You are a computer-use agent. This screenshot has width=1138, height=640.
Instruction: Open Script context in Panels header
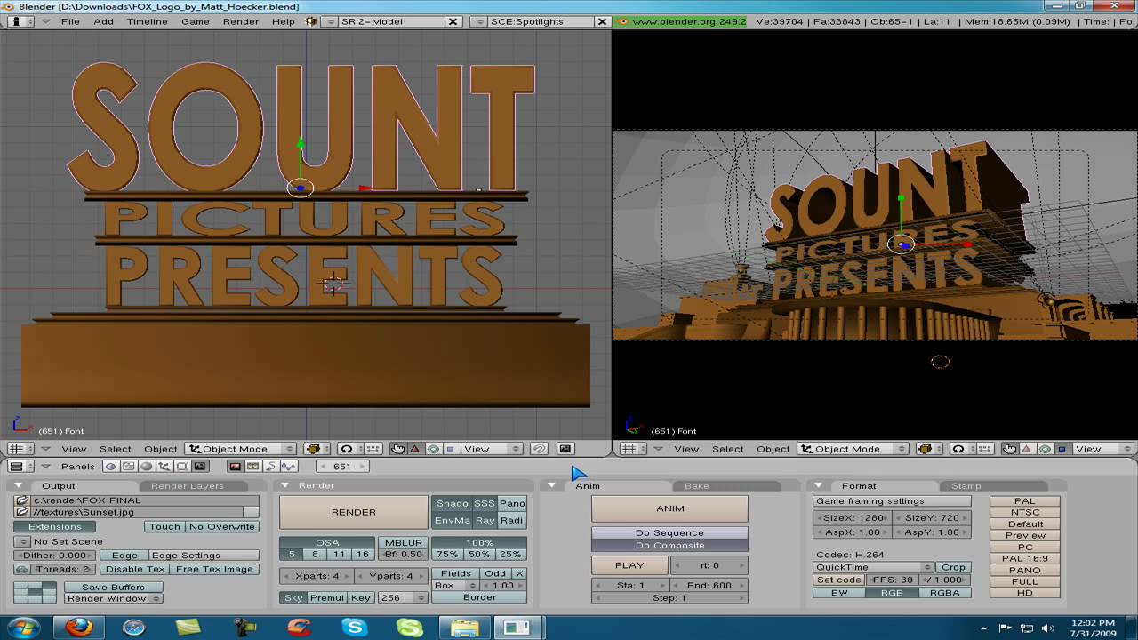point(129,466)
